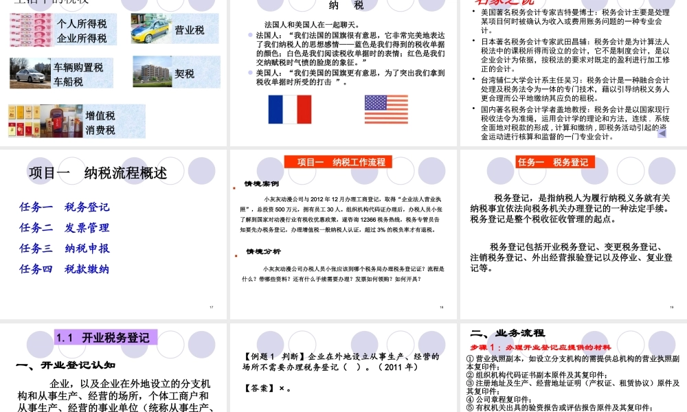Select the 营业税 label
This screenshot has width=687, height=412.
[x=190, y=30]
